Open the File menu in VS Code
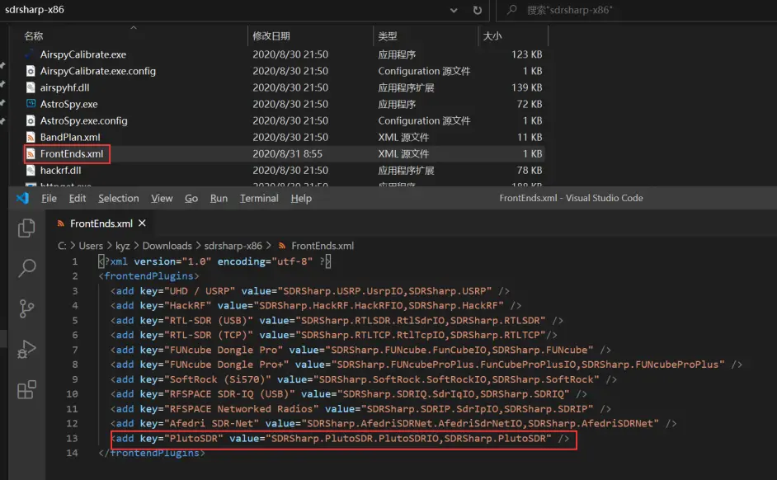 [x=49, y=198]
